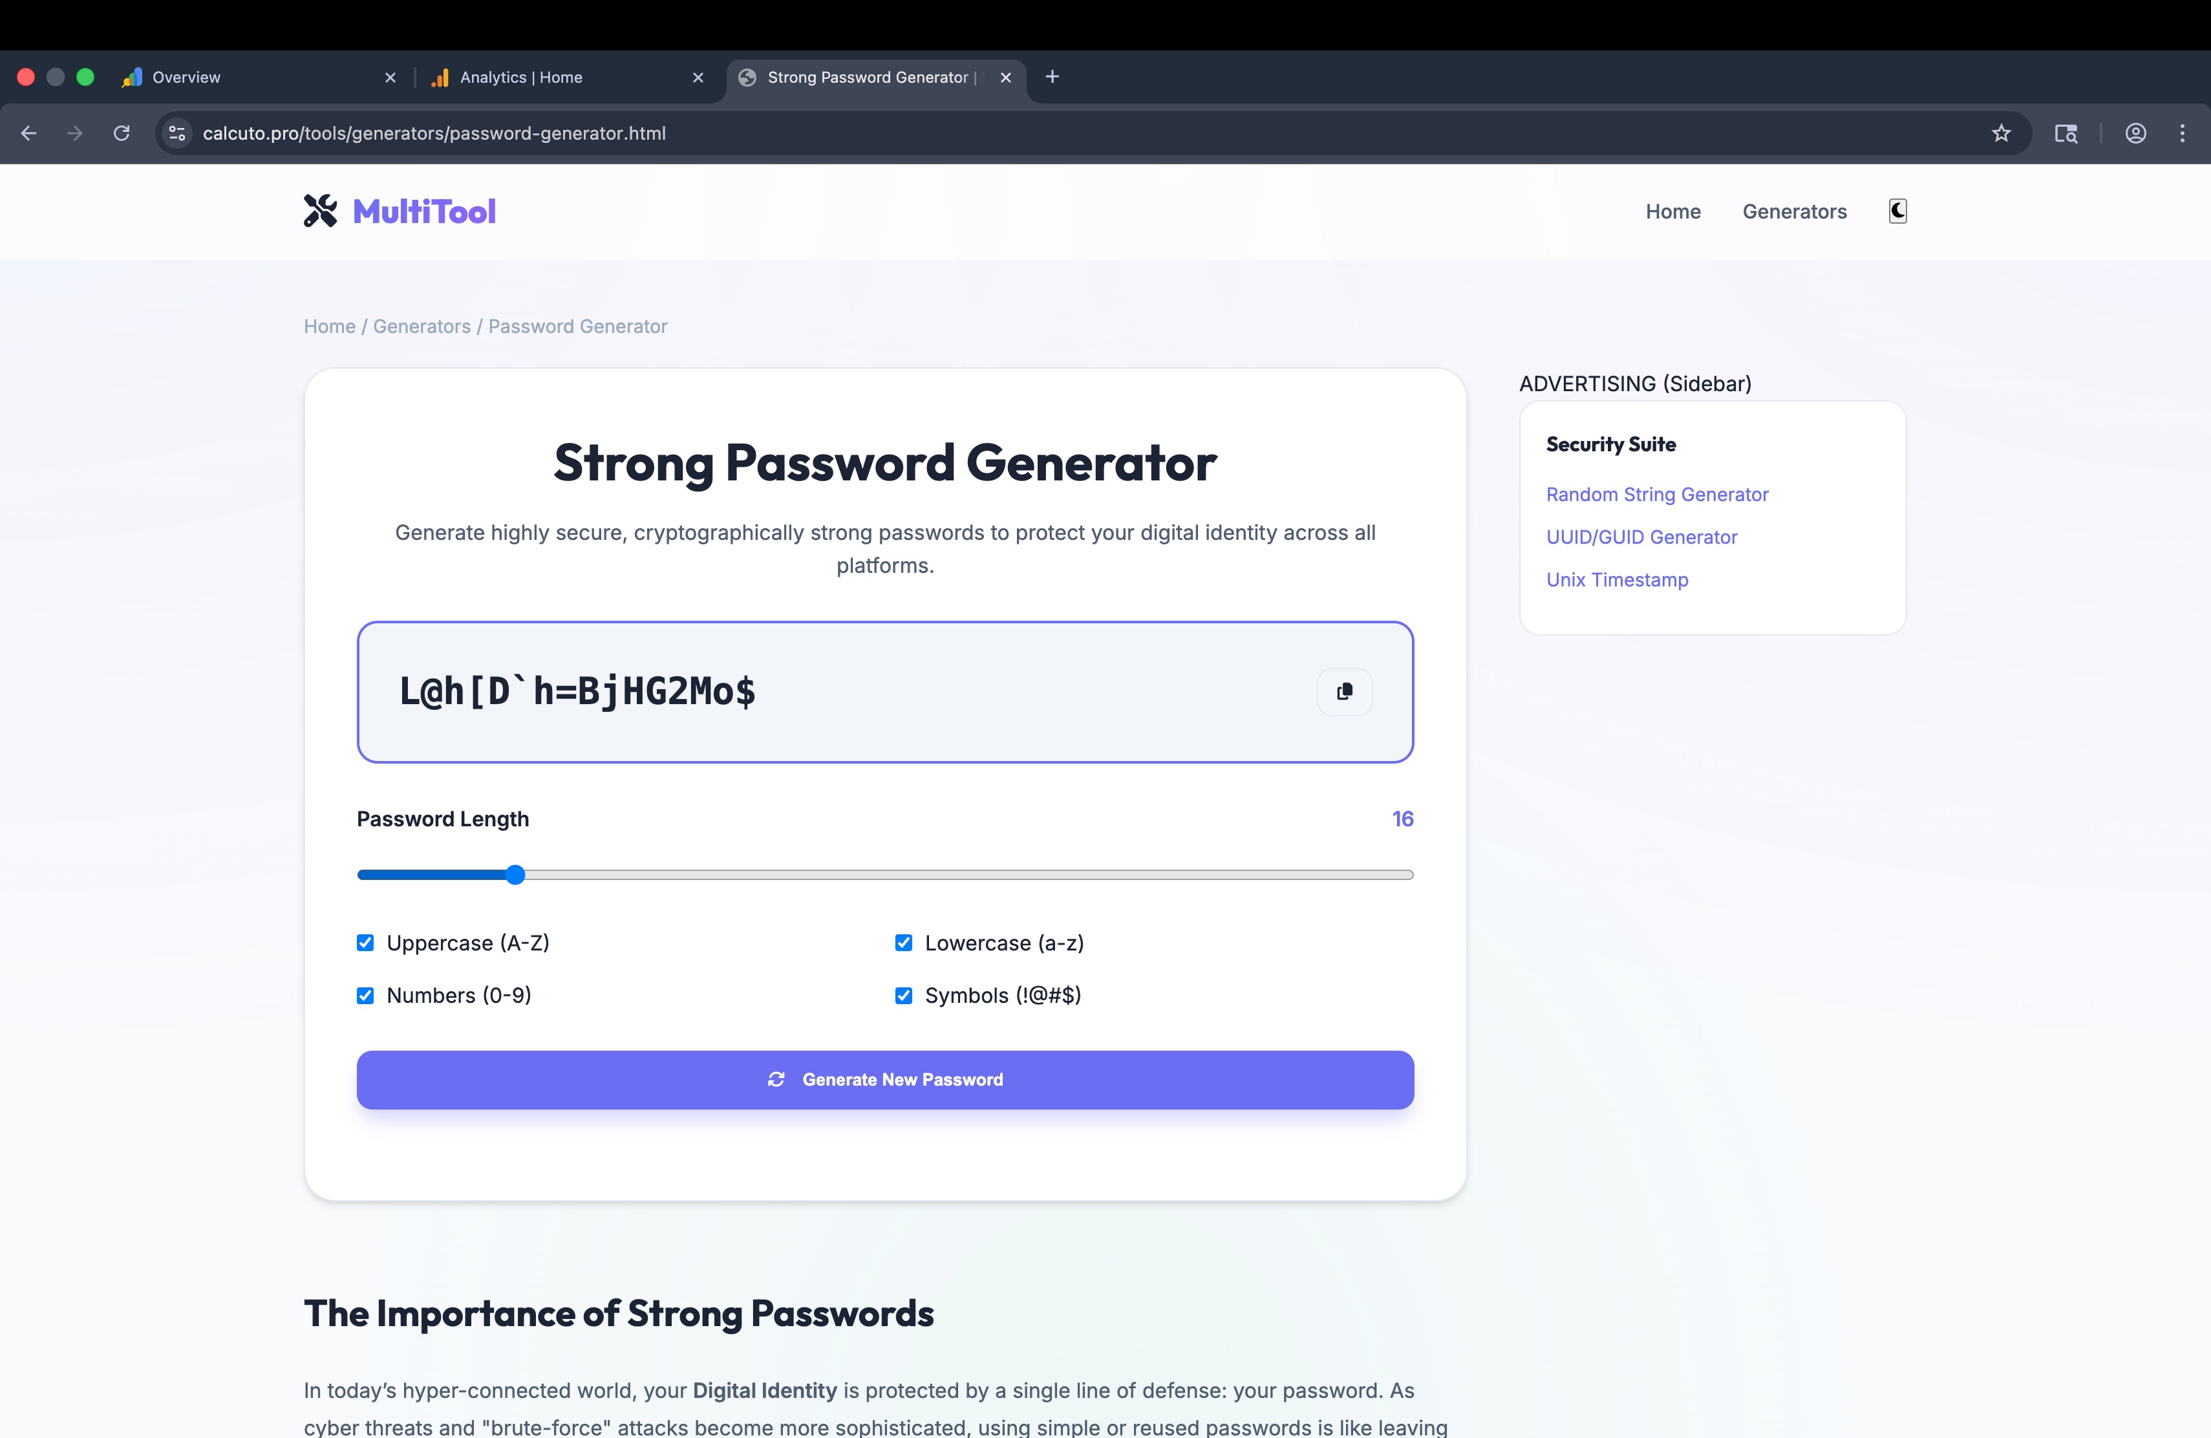Viewport: 2211px width, 1438px height.
Task: Open the browser profile icon
Action: click(2136, 133)
